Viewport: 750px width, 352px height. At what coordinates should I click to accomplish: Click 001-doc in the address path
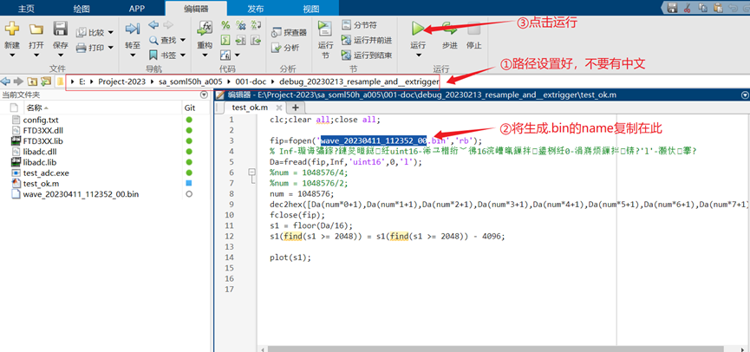(x=251, y=81)
